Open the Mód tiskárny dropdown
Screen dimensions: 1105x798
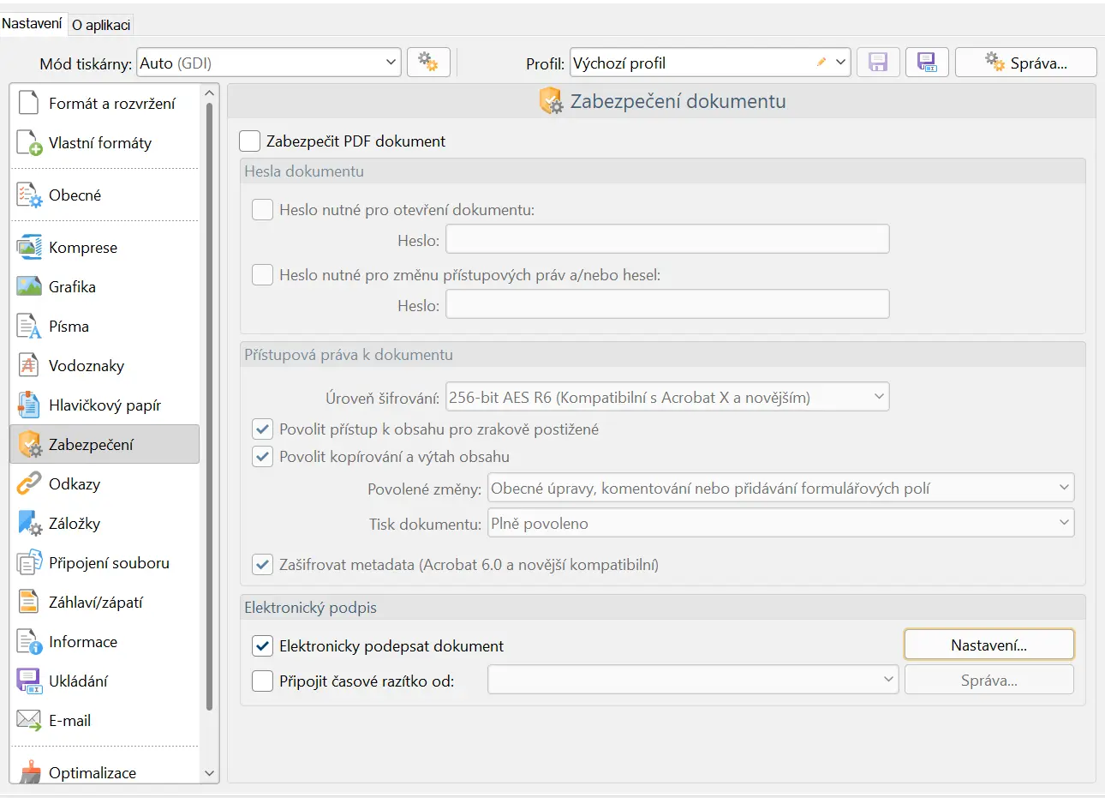tap(269, 63)
